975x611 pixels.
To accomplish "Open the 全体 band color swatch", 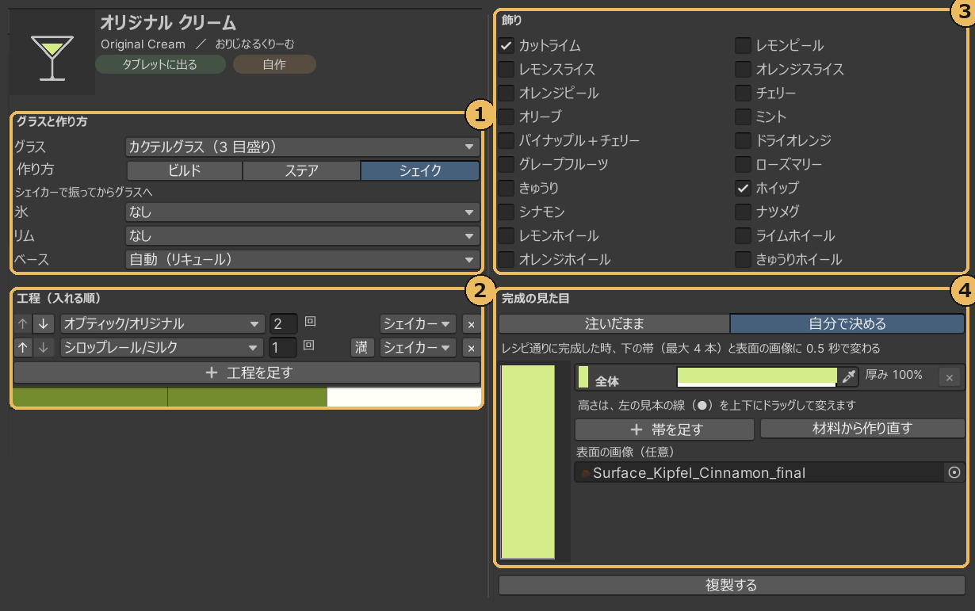I will pos(757,376).
